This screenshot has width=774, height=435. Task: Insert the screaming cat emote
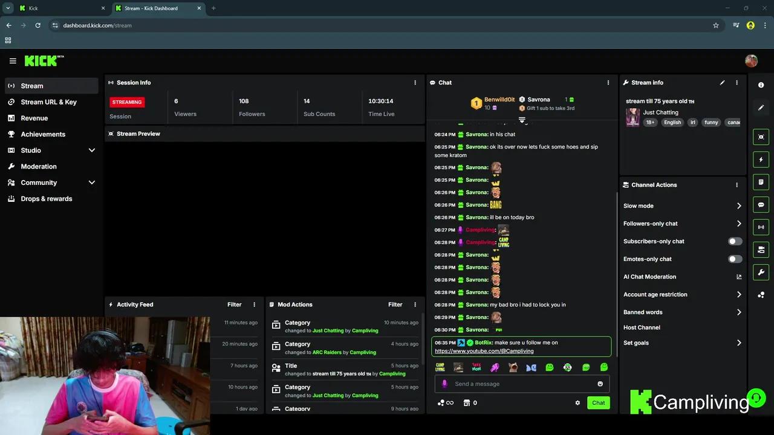(x=513, y=367)
